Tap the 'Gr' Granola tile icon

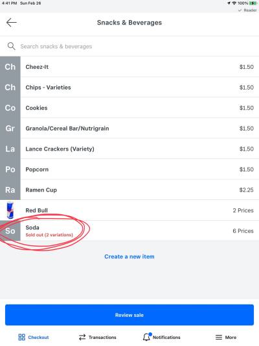pos(10,128)
